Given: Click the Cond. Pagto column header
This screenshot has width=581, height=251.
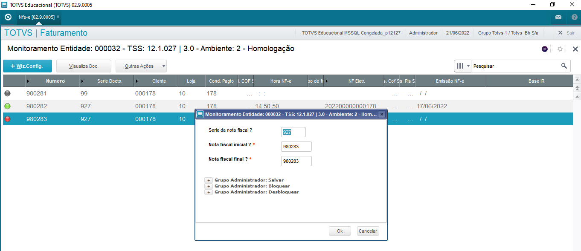Looking at the screenshot, I should click(221, 81).
